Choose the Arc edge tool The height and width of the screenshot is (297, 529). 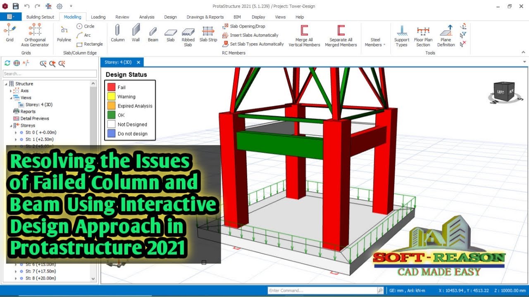(83, 35)
